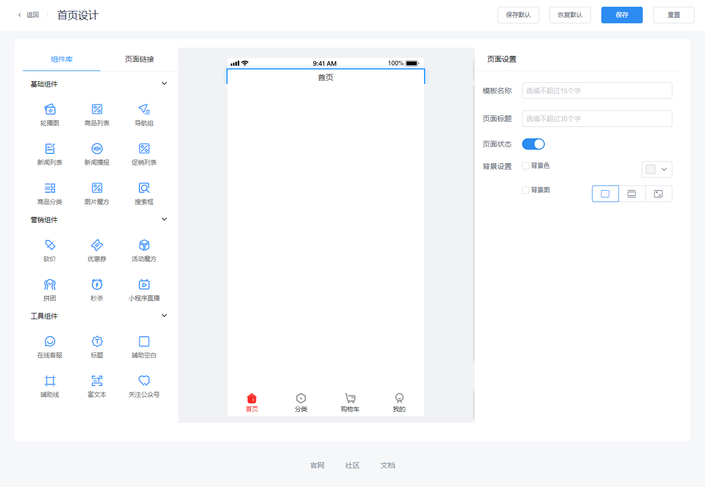The width and height of the screenshot is (705, 487).
Task: Collapse the 营销组件 section
Action: coord(164,219)
